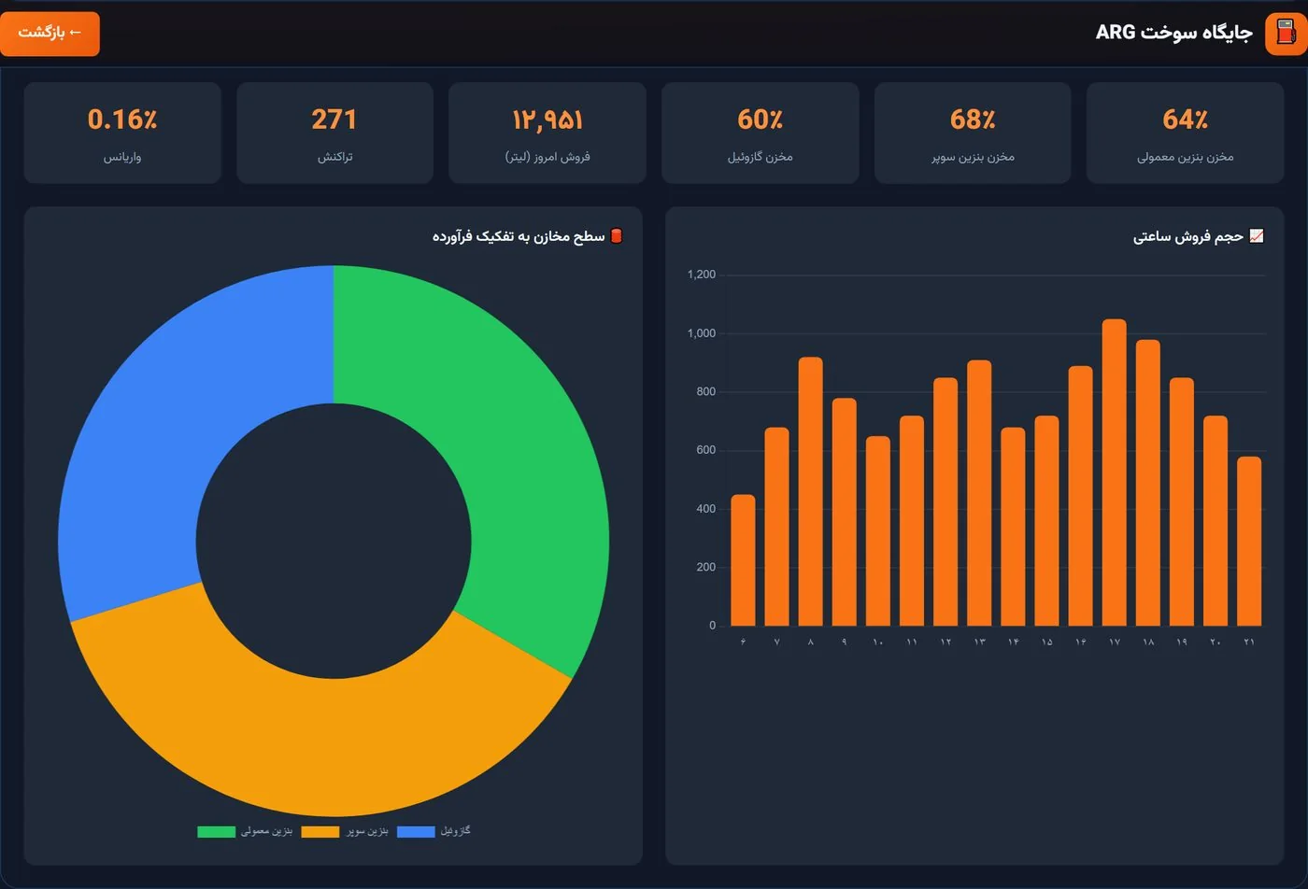Click the chart icon beside hourly sales title
1308x889 pixels.
(1257, 236)
